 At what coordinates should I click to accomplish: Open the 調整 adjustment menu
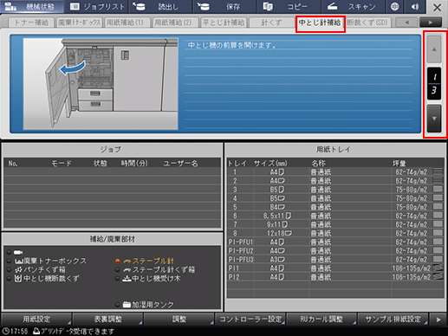179,320
